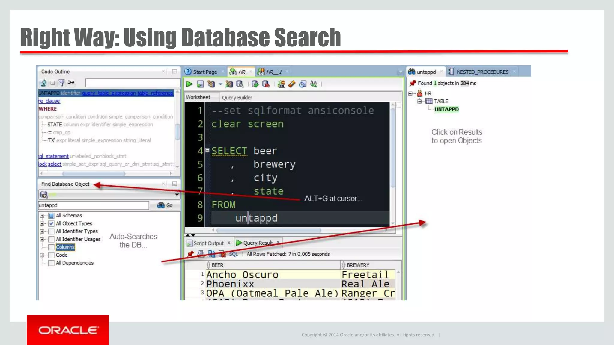The height and width of the screenshot is (345, 614).
Task: Minimize the Find Database Object panel
Action: point(174,184)
